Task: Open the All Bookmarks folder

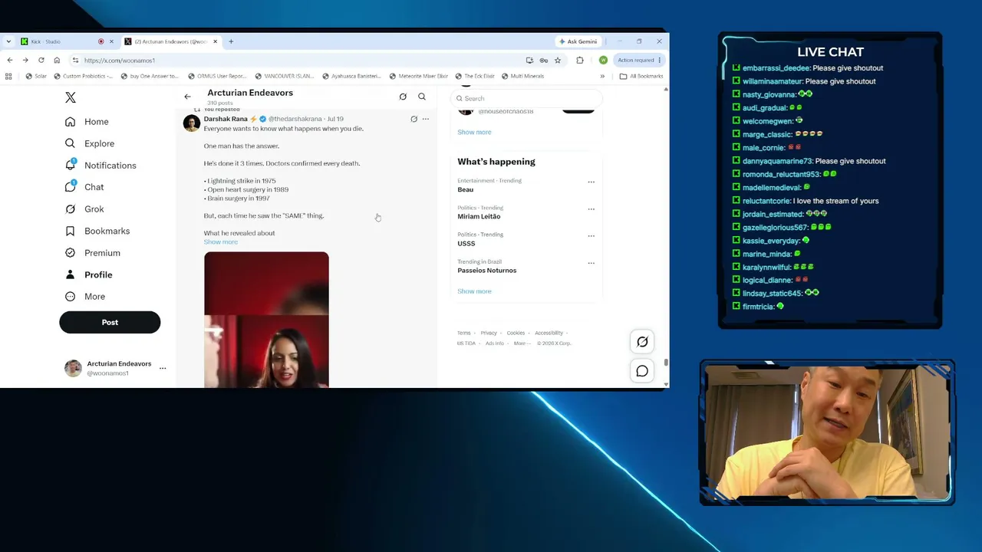Action: coord(641,76)
